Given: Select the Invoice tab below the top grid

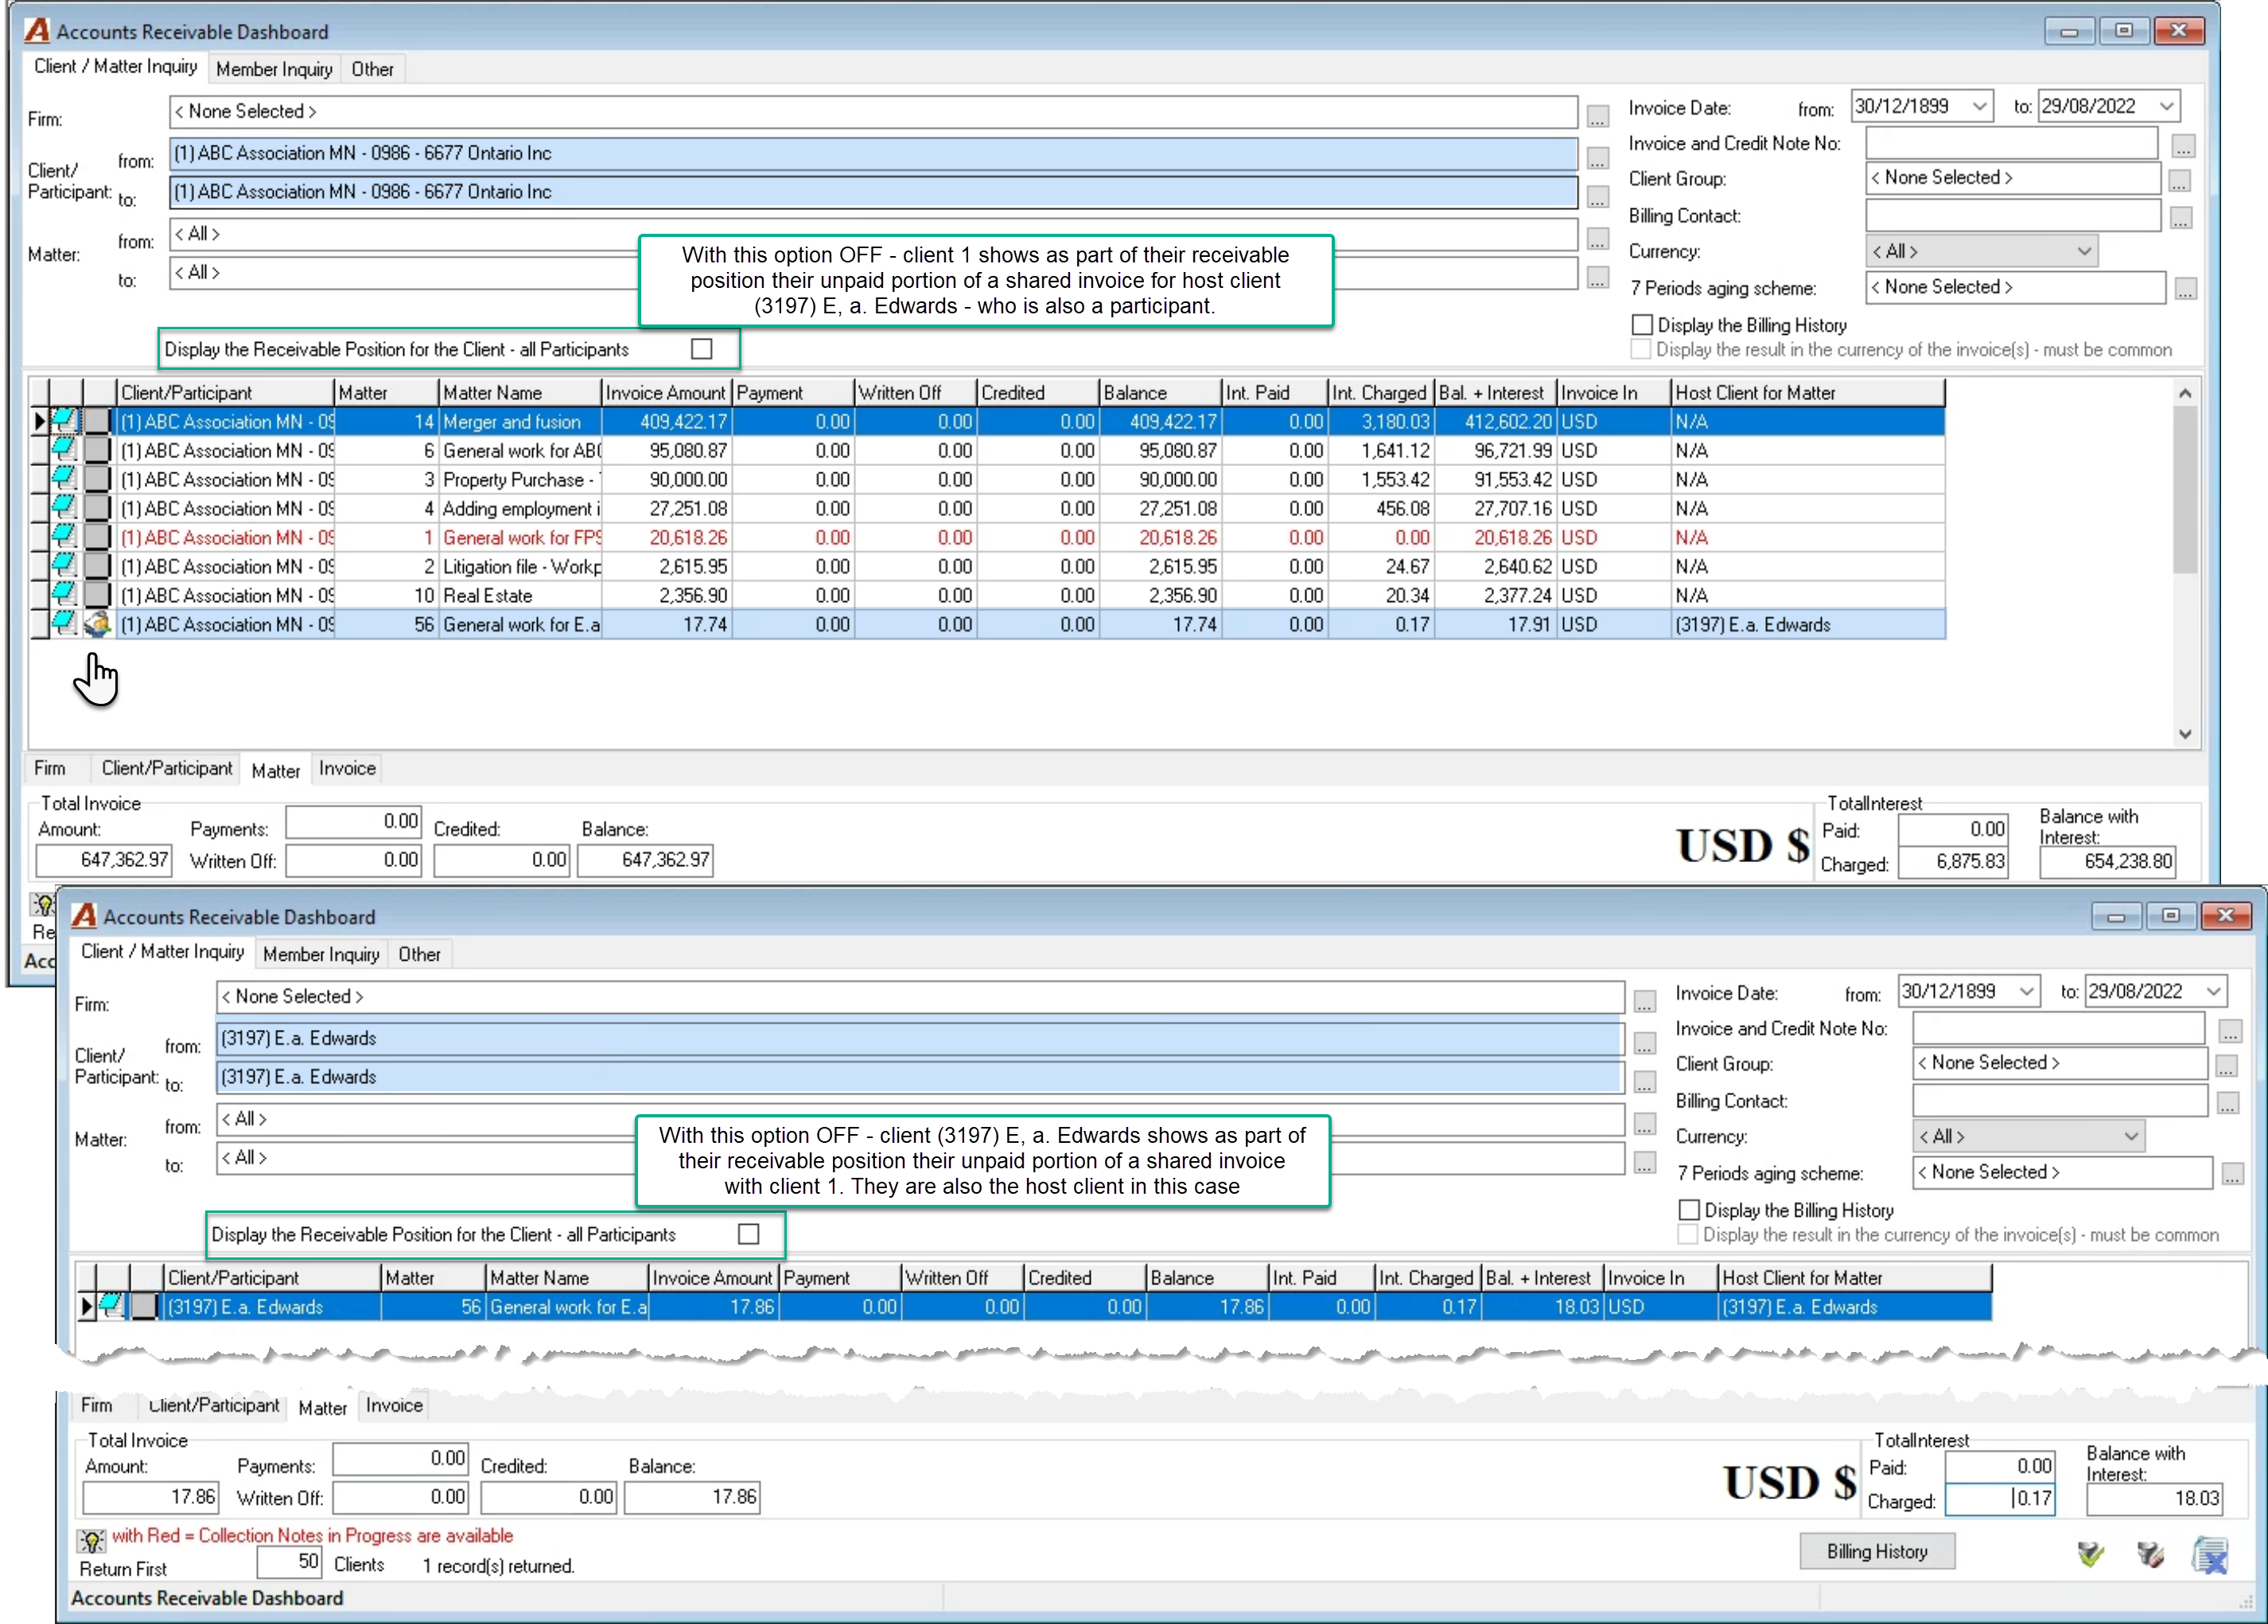Looking at the screenshot, I should tap(347, 768).
